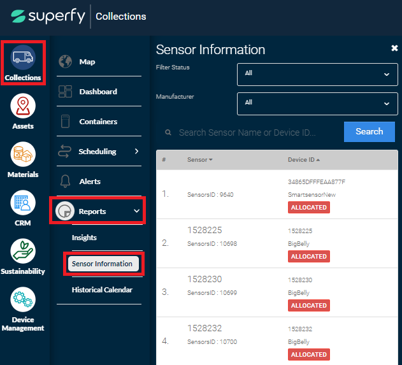Click the Containers bin icon
The image size is (402, 365).
65,122
